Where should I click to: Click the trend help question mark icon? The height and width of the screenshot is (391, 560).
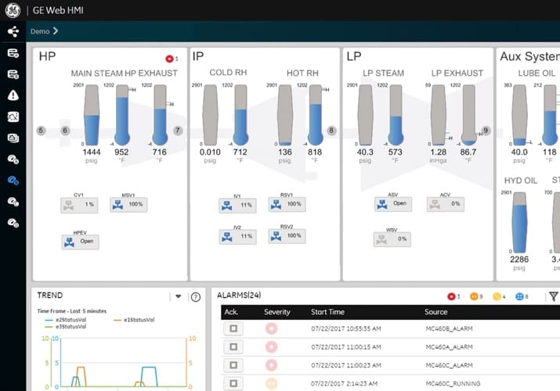[x=195, y=297]
